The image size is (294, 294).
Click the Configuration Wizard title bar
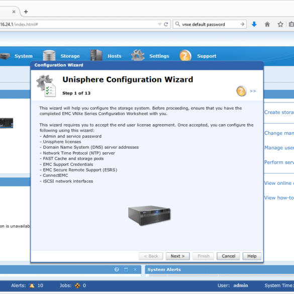(147, 65)
